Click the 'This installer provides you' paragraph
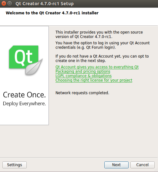 click(99, 34)
